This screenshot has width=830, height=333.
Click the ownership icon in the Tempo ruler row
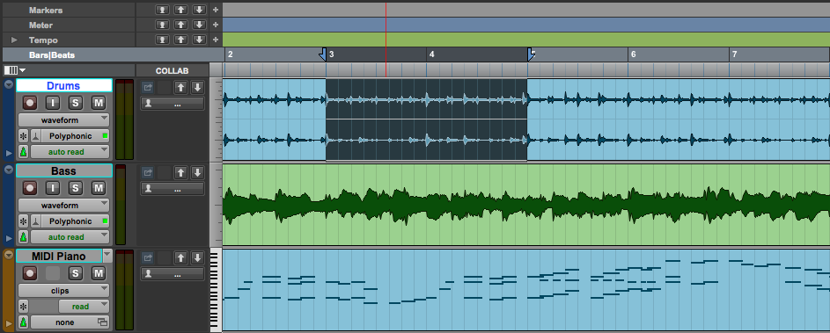[x=163, y=40]
